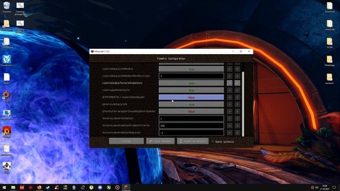Select the VimeWorld desktop shortcut
The image size is (340, 191).
point(6,60)
